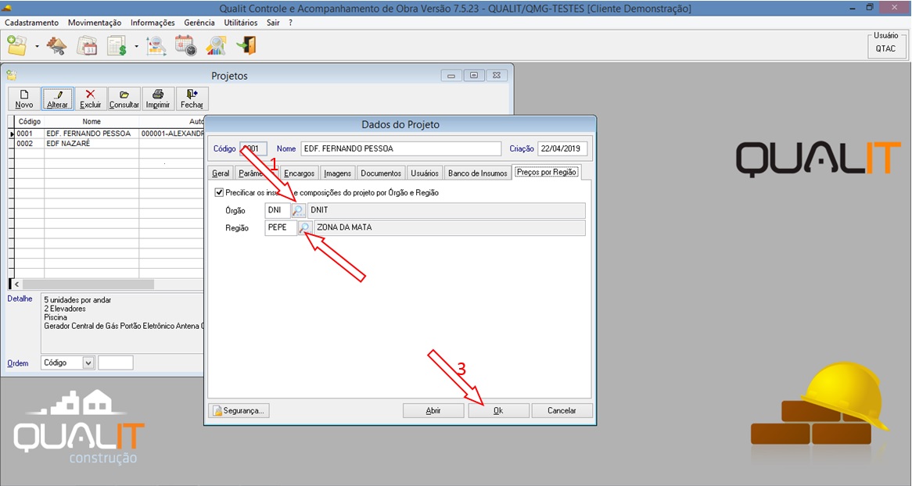The width and height of the screenshot is (912, 486).
Task: Switch to the Imagens tab
Action: [337, 173]
